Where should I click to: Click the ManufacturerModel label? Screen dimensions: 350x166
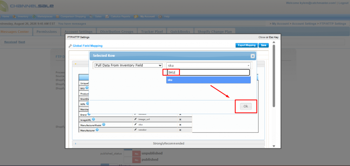[x=91, y=125]
